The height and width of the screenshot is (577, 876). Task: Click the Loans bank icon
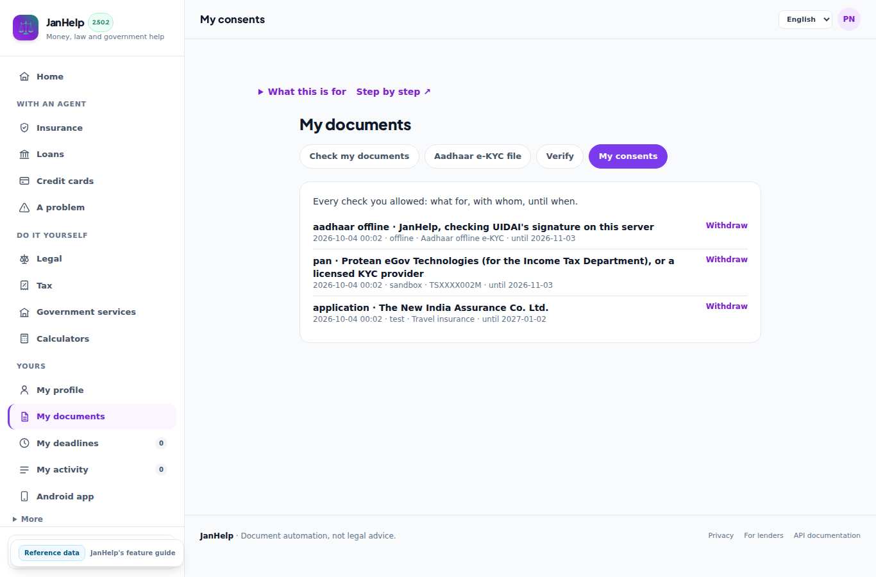coord(24,154)
